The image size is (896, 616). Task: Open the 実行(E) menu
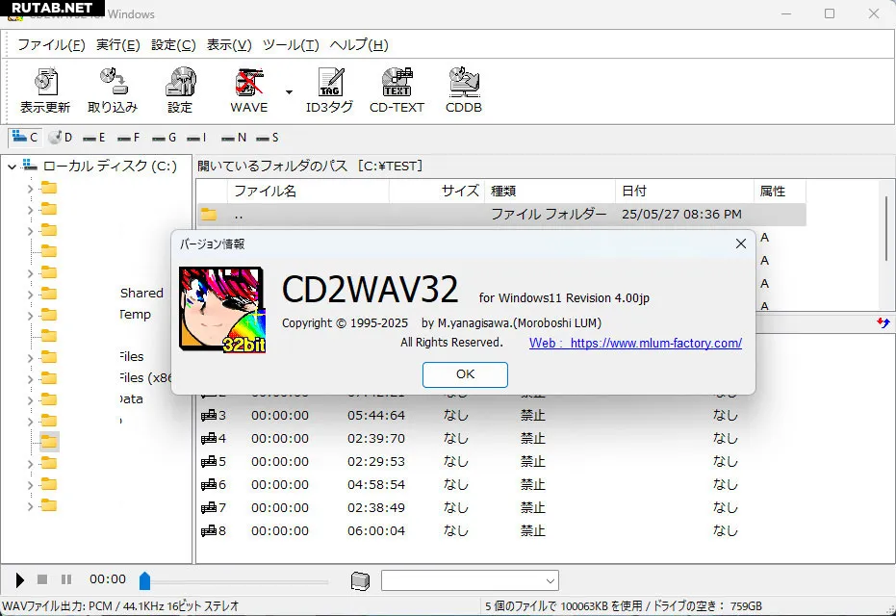[x=117, y=44]
